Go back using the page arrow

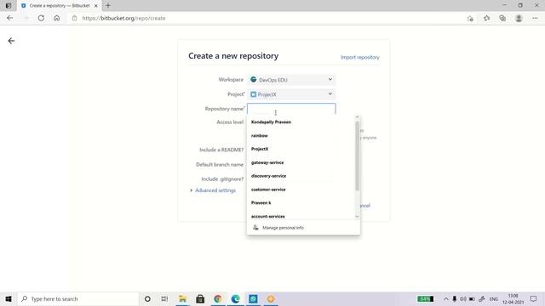[11, 41]
